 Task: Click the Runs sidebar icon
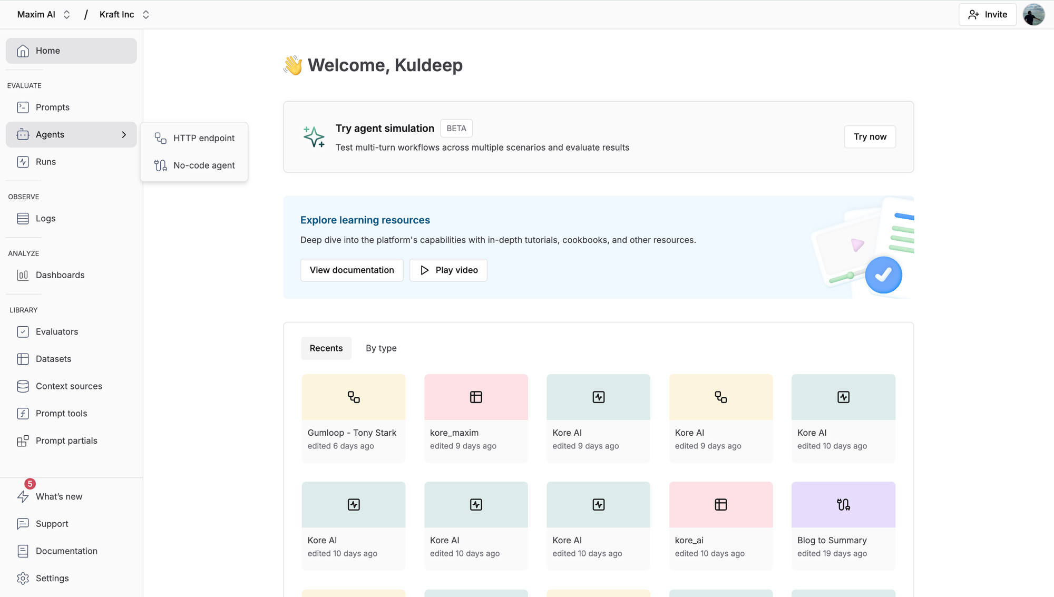tap(23, 162)
